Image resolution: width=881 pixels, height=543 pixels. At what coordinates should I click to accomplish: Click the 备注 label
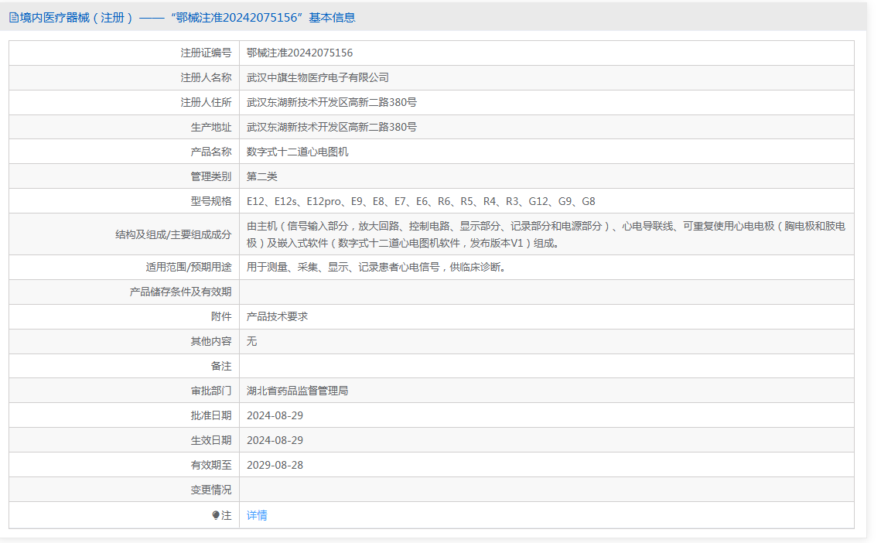[x=220, y=366]
